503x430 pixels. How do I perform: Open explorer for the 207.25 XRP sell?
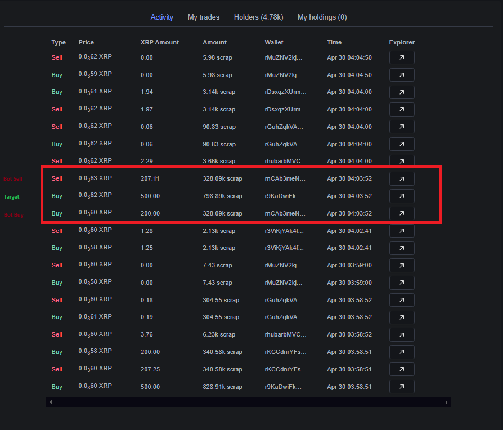point(402,369)
